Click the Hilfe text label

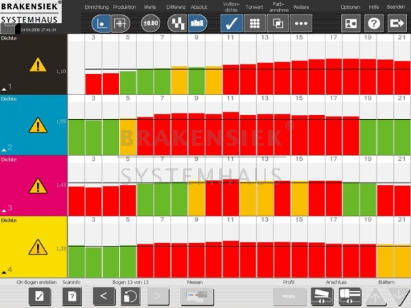tap(374, 7)
